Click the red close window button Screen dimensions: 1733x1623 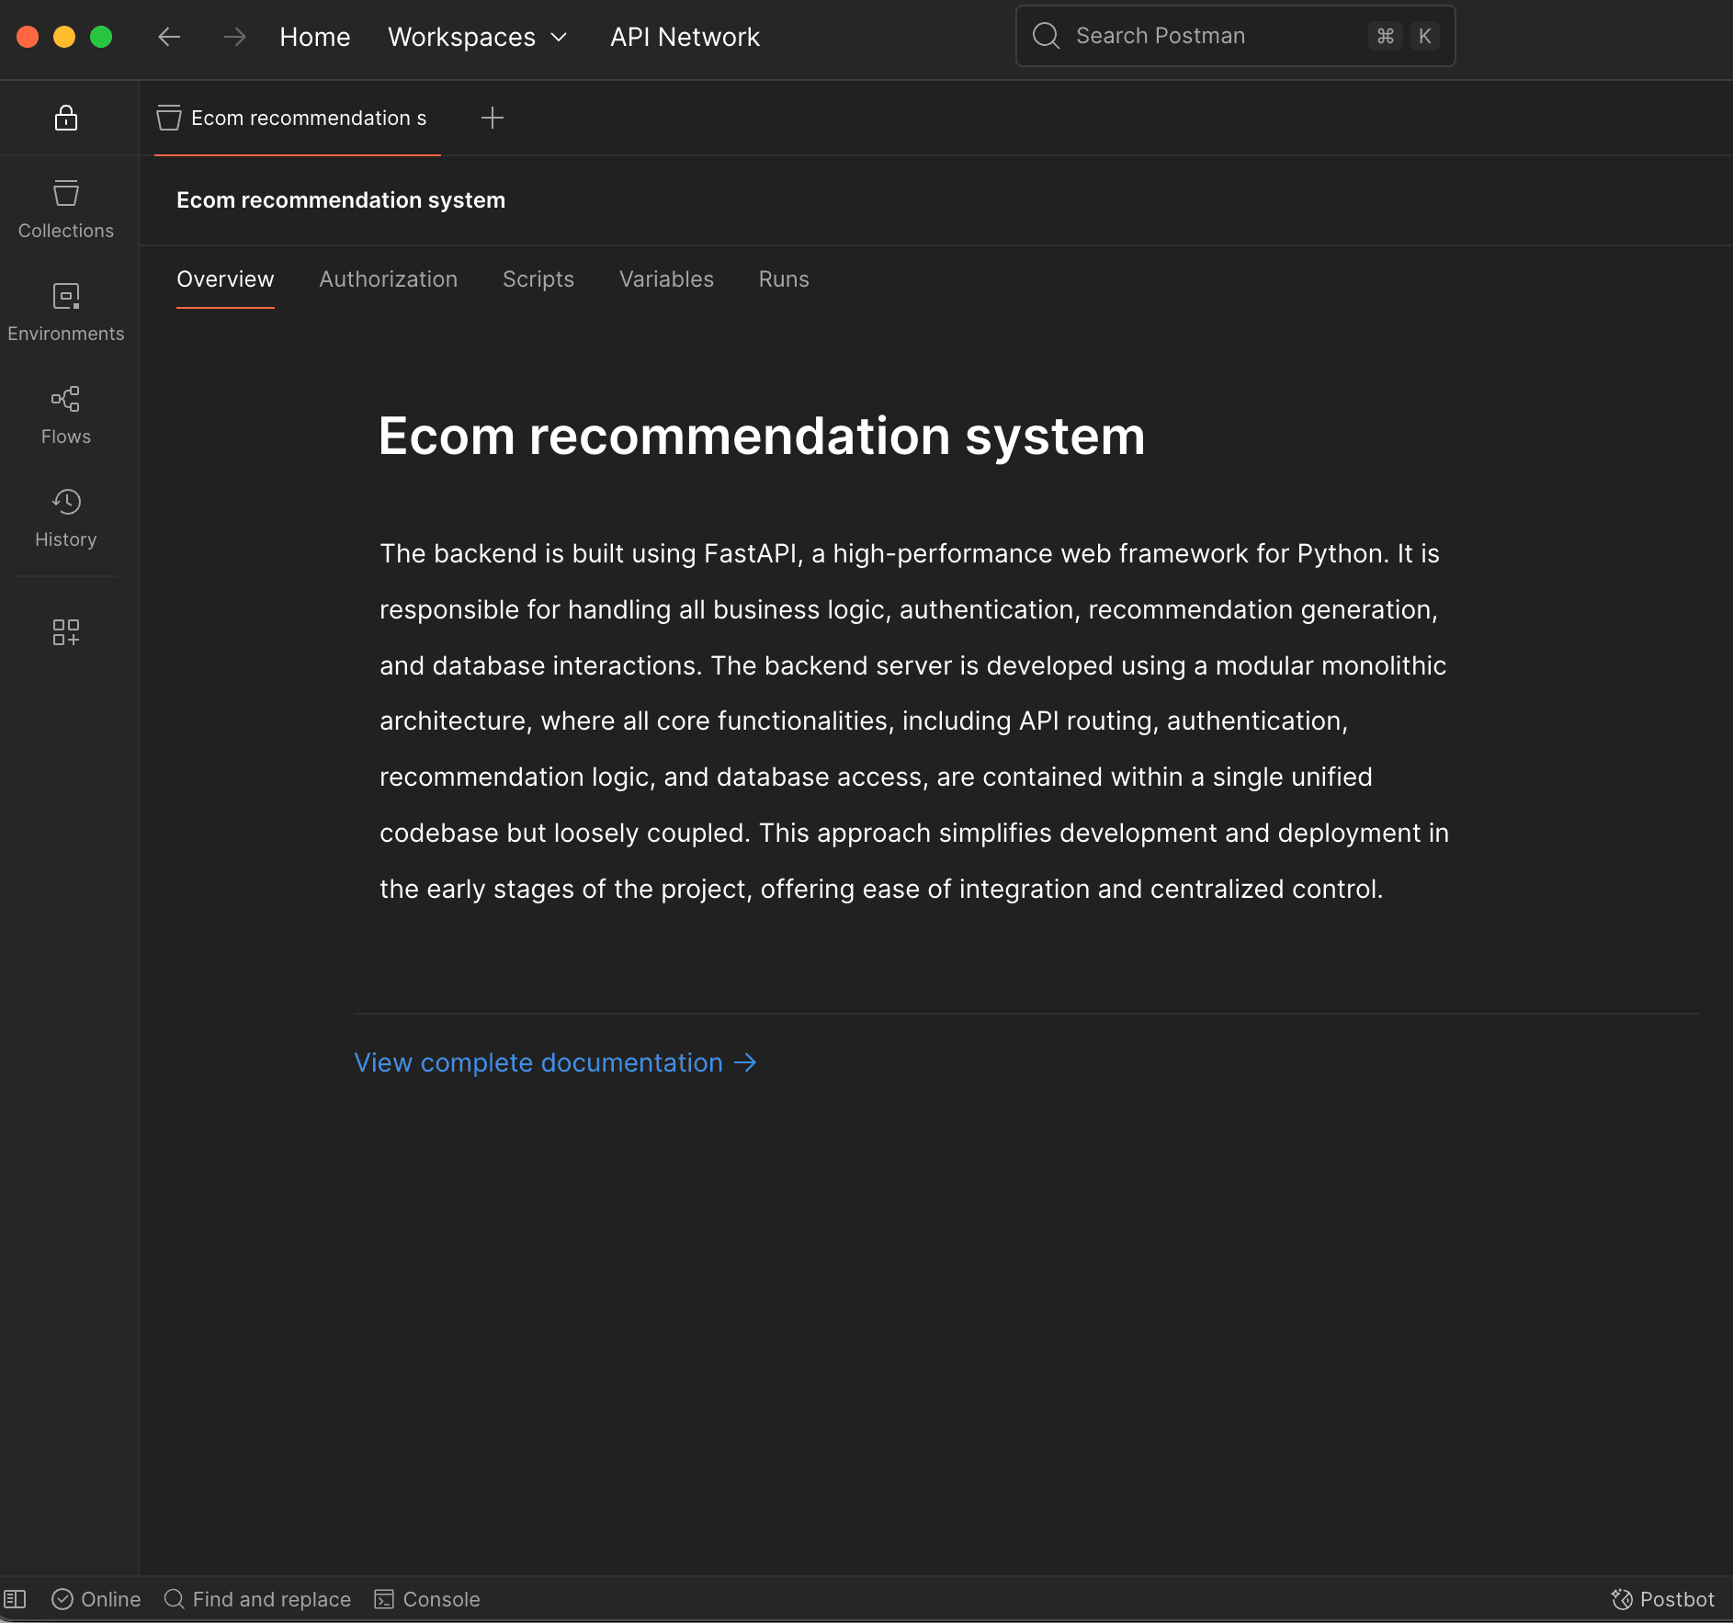tap(28, 37)
